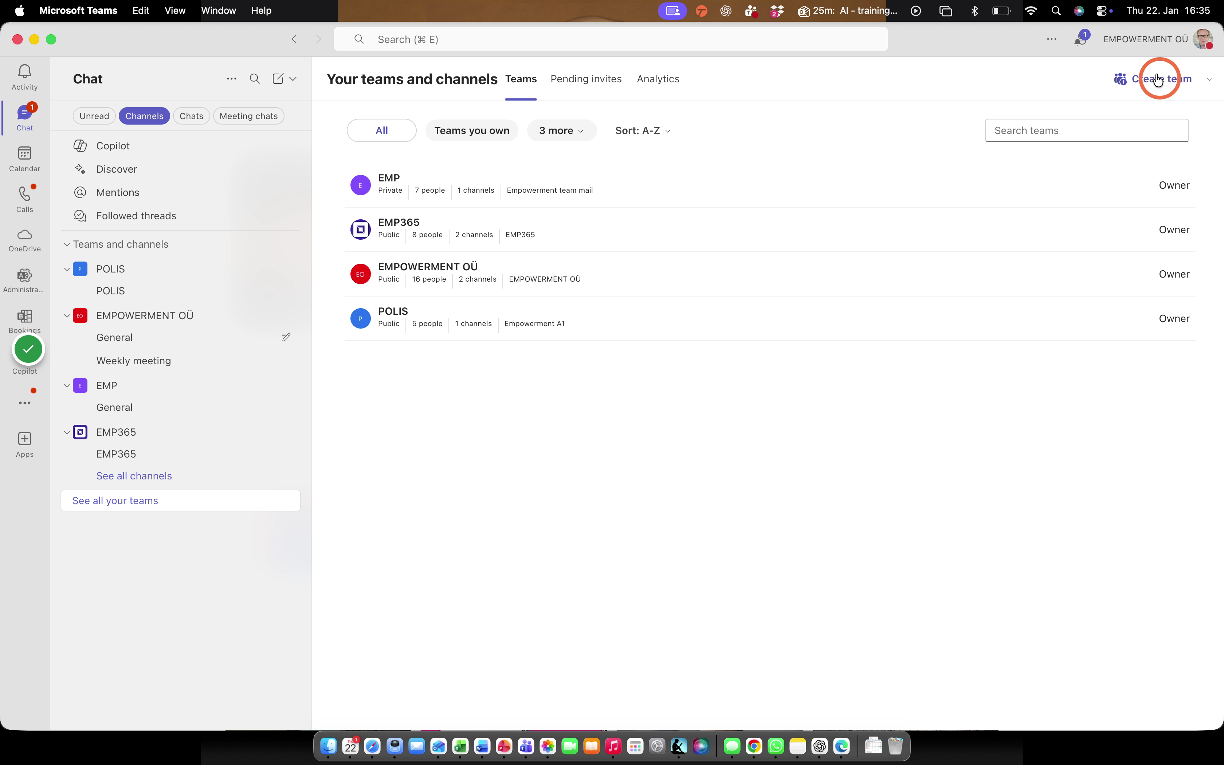
Task: Collapse the POLIS team in the tree
Action: coord(66,269)
